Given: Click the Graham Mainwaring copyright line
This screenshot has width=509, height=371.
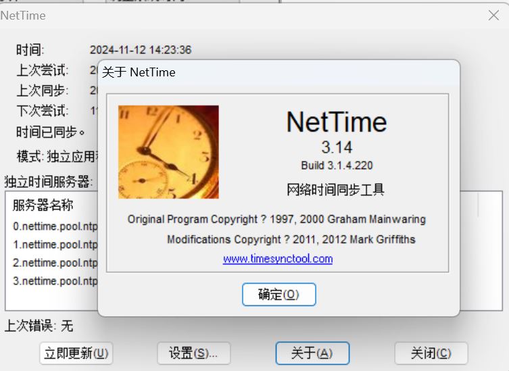Looking at the screenshot, I should click(x=276, y=220).
